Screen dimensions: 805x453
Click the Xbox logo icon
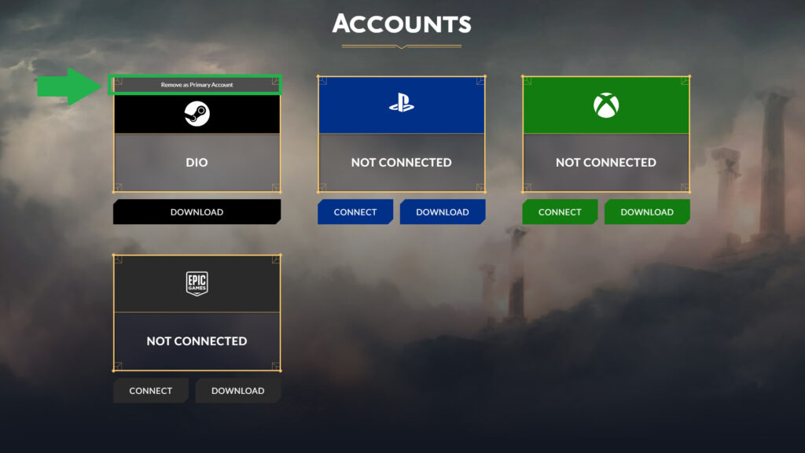606,103
